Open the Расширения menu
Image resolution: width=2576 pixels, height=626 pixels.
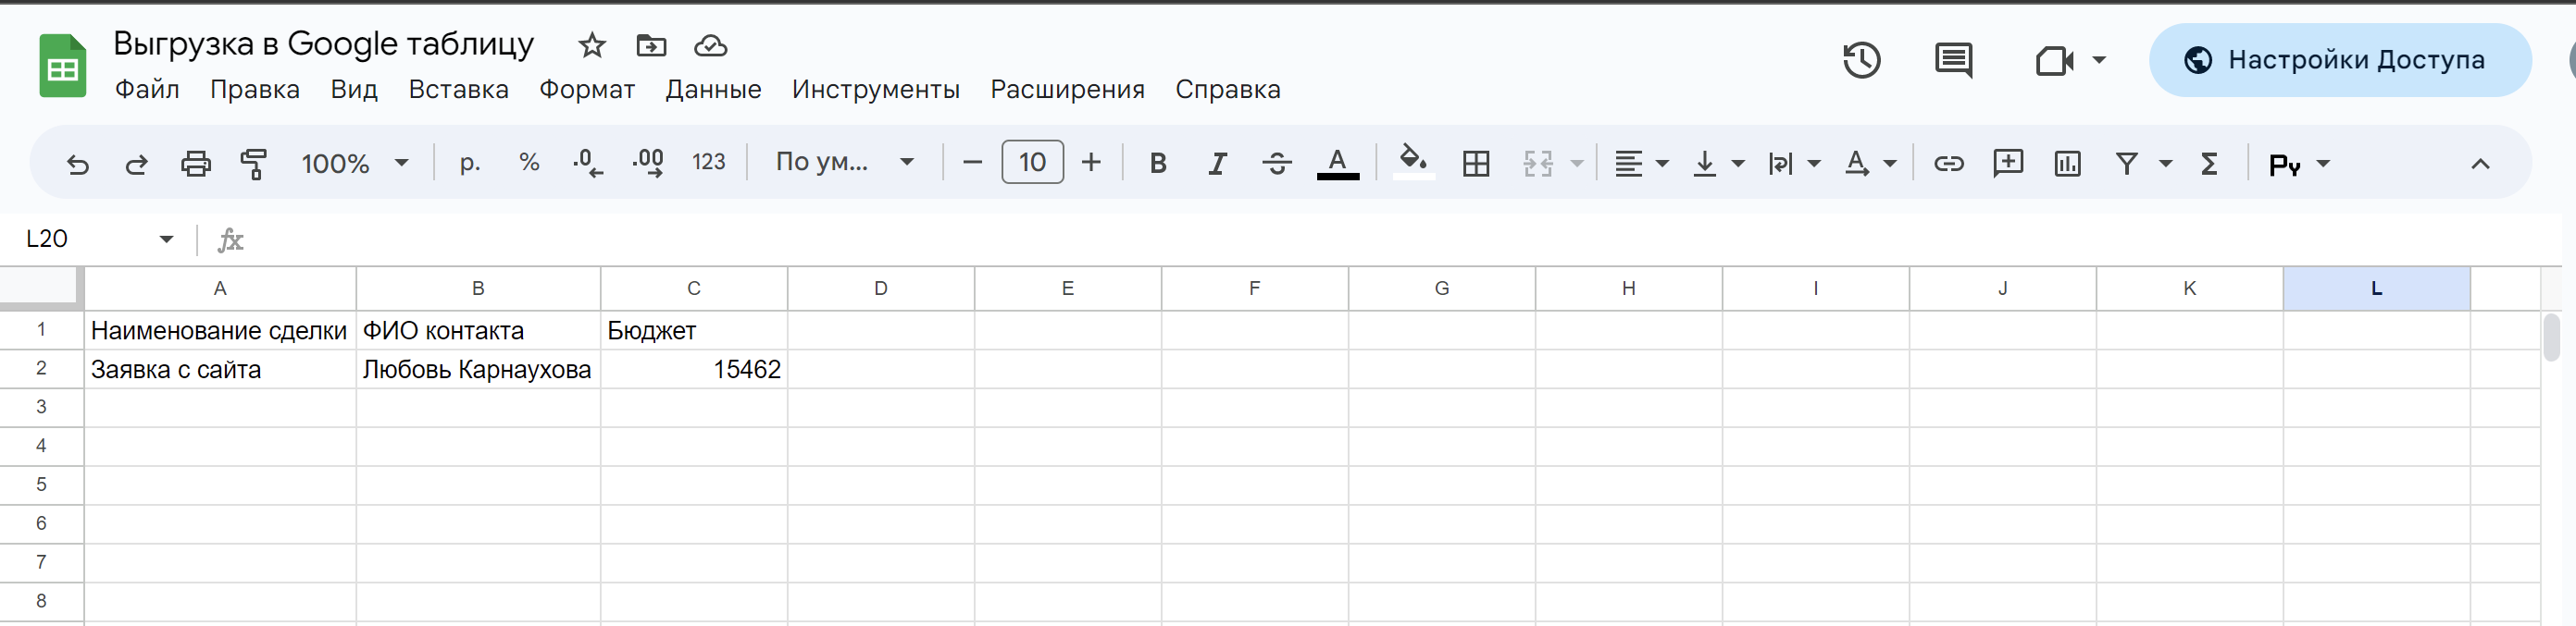click(x=1067, y=89)
